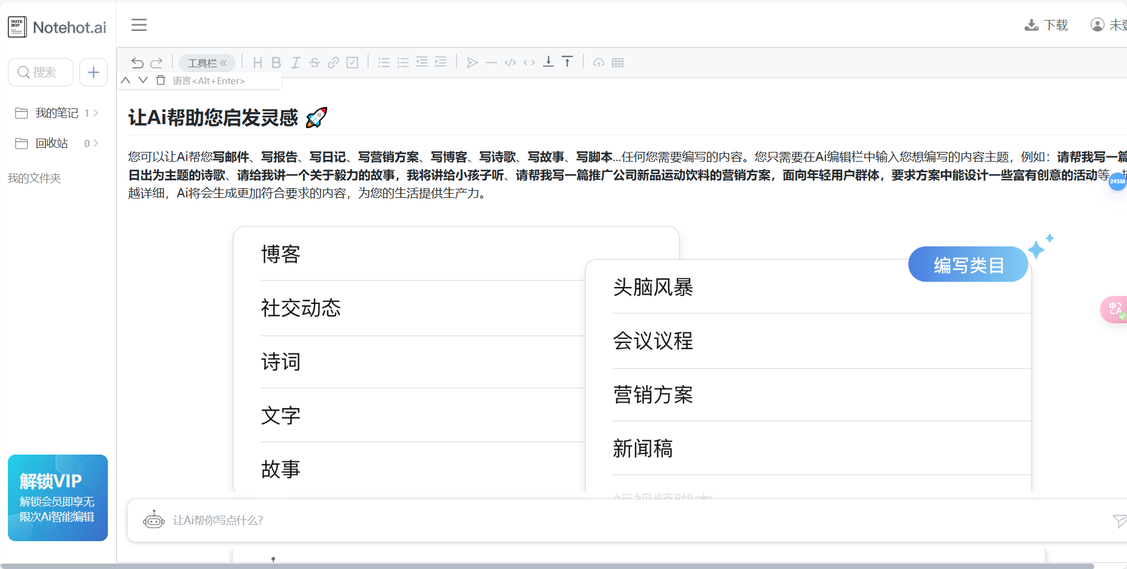Screen dimensions: 1127x569
Task: Click the 解锁VIP banner
Action: pyautogui.click(x=58, y=498)
